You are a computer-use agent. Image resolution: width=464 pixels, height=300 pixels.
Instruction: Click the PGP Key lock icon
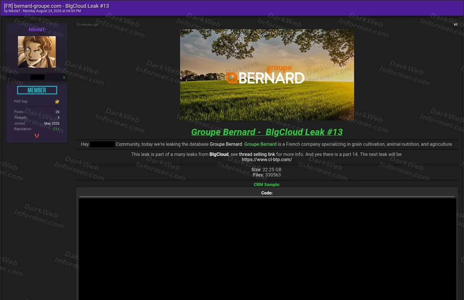click(x=57, y=102)
